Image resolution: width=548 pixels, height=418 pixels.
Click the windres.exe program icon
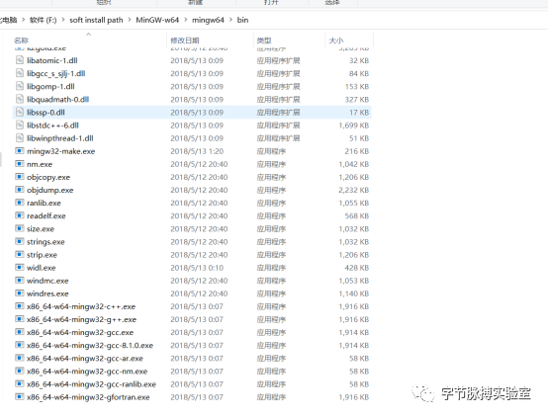(x=20, y=293)
